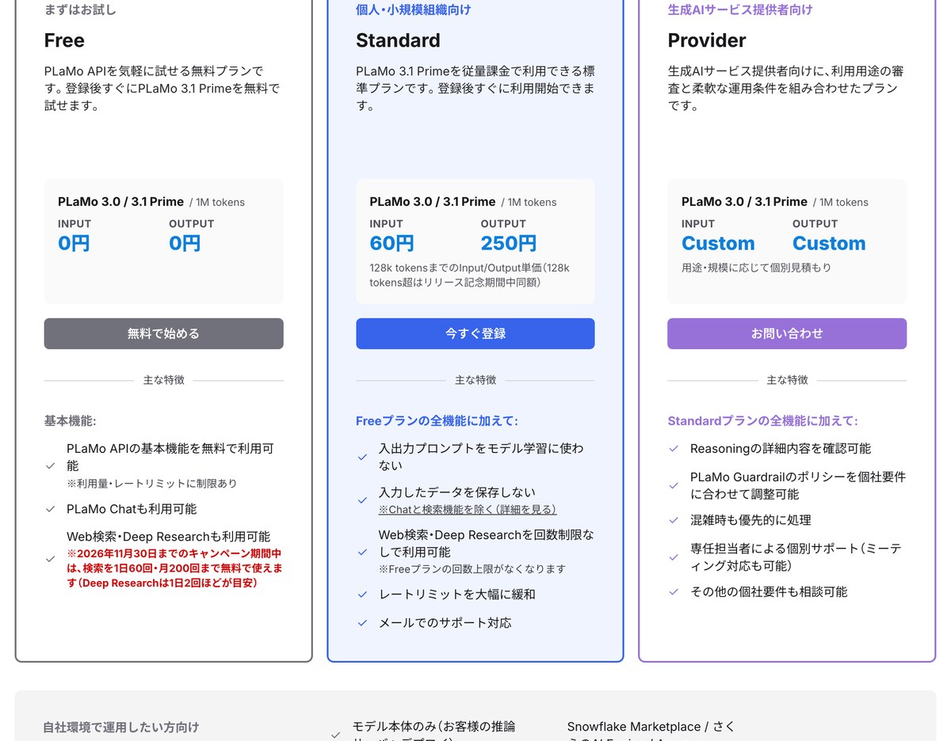The height and width of the screenshot is (741, 951).
Task: Click checkmark beside モデル本体のみ at bottom
Action: pos(336,735)
